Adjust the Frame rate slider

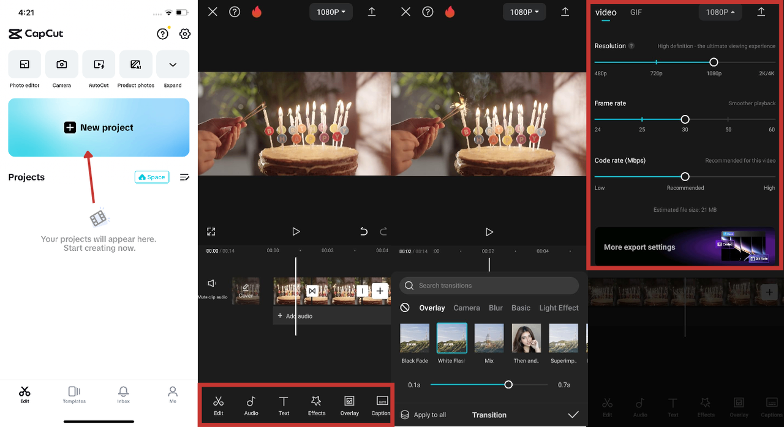coord(685,119)
